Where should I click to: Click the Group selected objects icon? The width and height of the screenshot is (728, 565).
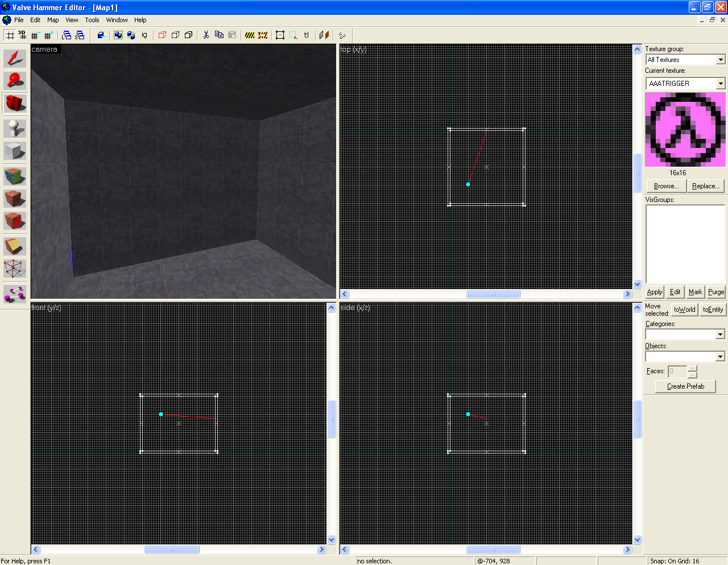click(118, 35)
